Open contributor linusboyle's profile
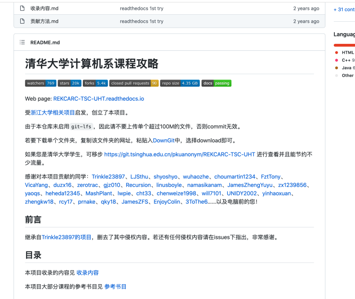 [169, 185]
